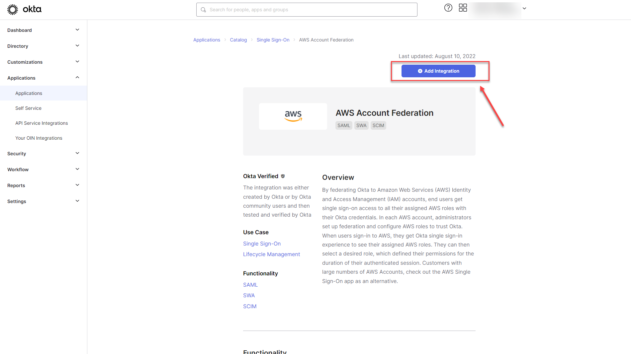Image resolution: width=631 pixels, height=354 pixels.
Task: Click the Overview heading
Action: 338,177
